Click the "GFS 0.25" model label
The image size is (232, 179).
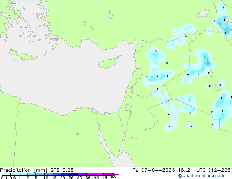pos(62,170)
